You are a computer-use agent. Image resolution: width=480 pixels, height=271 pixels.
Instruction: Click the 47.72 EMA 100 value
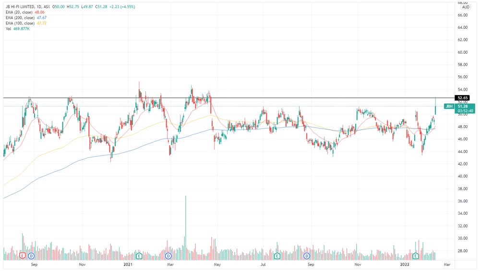pos(42,23)
